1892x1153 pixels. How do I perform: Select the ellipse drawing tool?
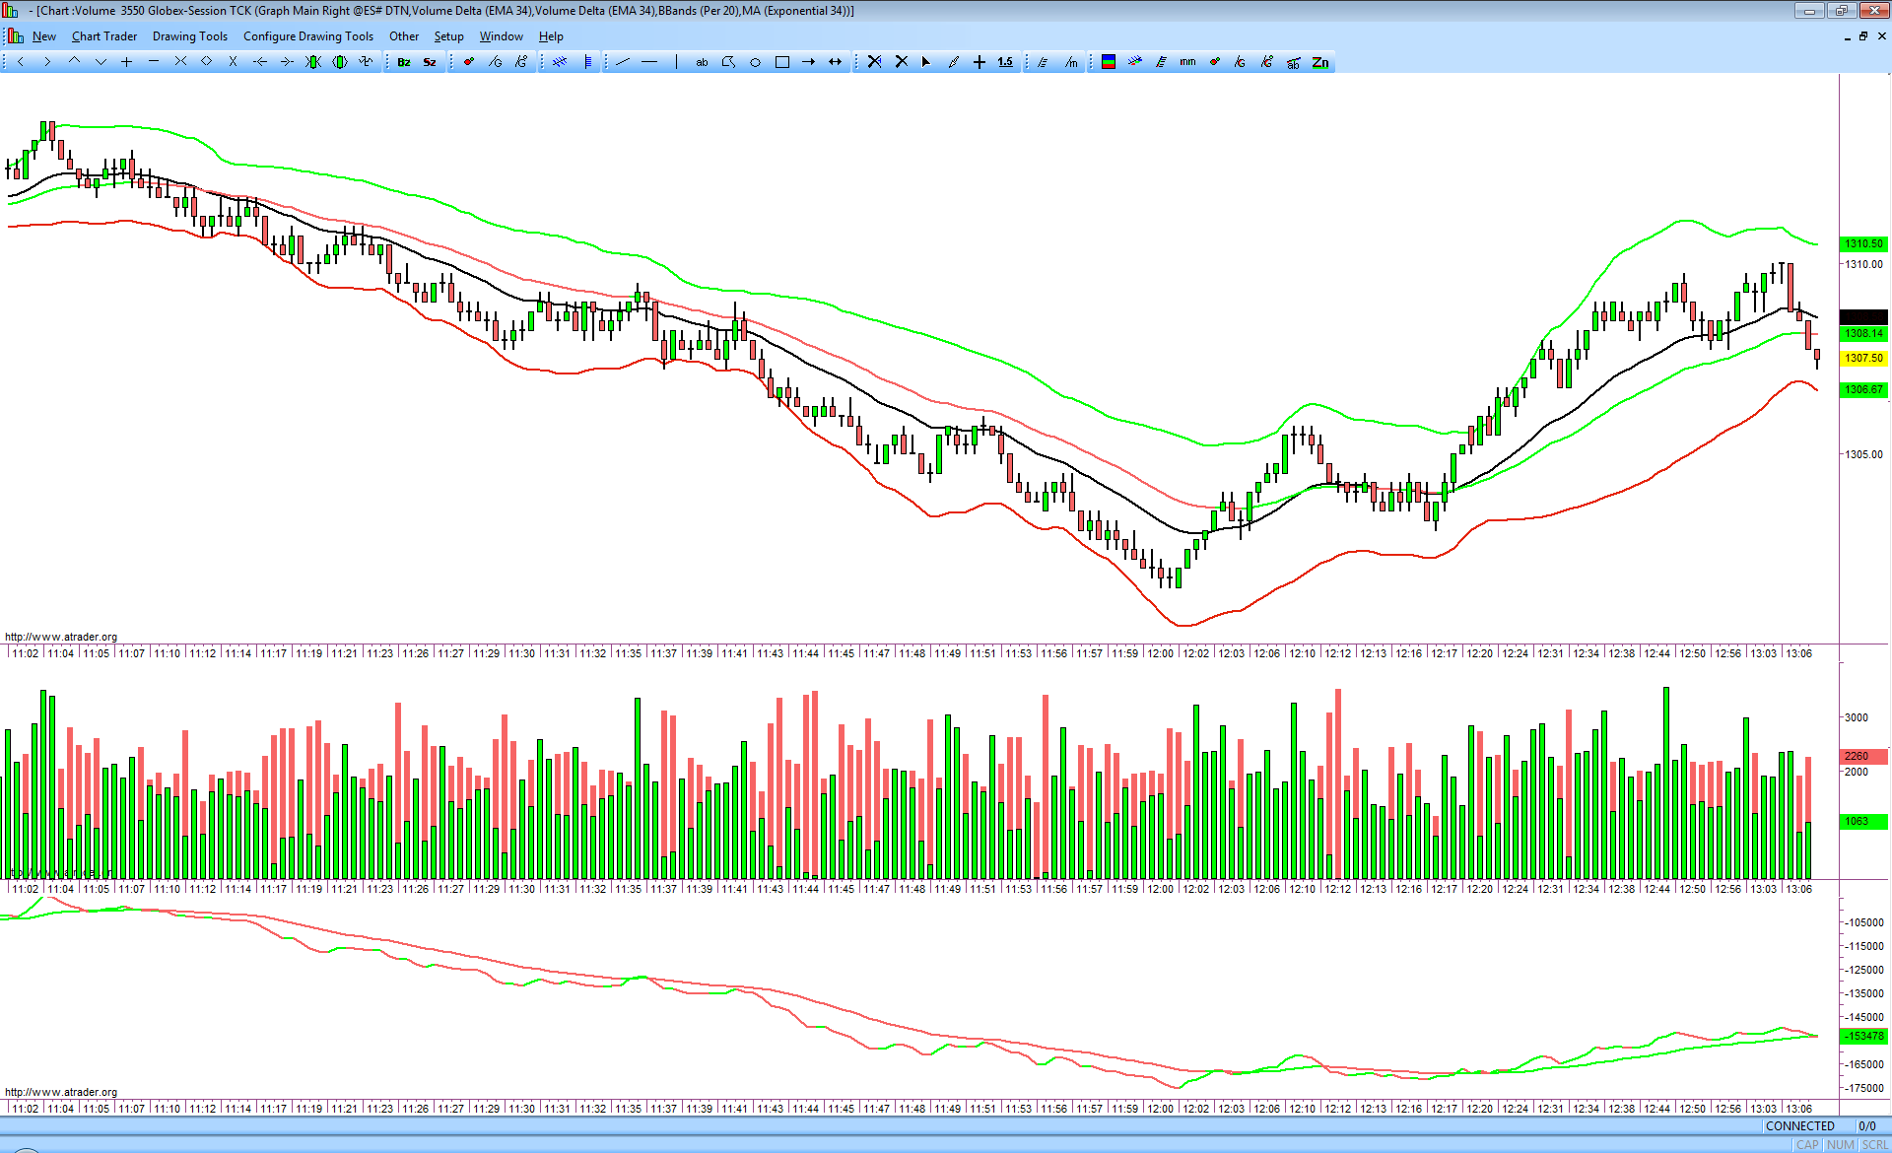(755, 62)
